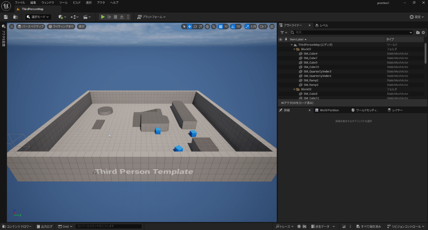Open scale snap value 0.25 dropdown
This screenshot has height=230, width=428.
pos(253,27)
